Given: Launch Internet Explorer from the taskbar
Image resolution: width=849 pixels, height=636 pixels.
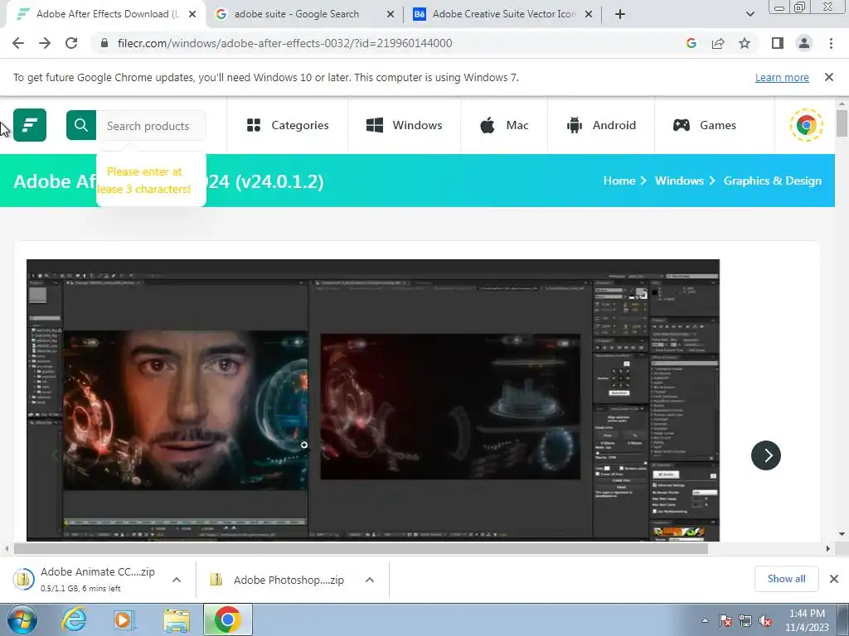Looking at the screenshot, I should coord(74,619).
